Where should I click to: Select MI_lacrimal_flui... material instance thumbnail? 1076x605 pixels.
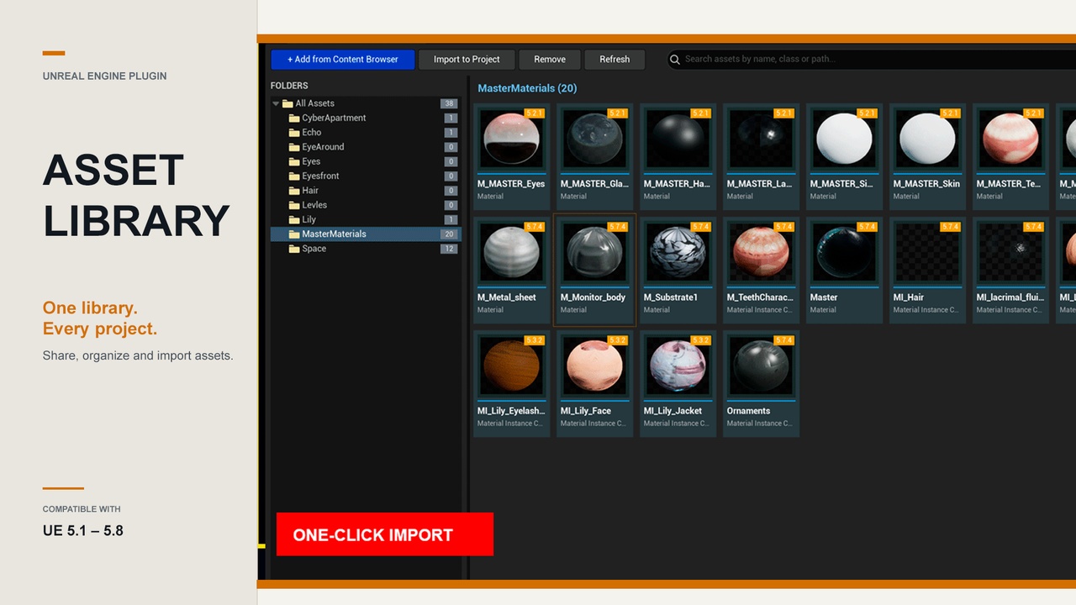(x=1010, y=252)
